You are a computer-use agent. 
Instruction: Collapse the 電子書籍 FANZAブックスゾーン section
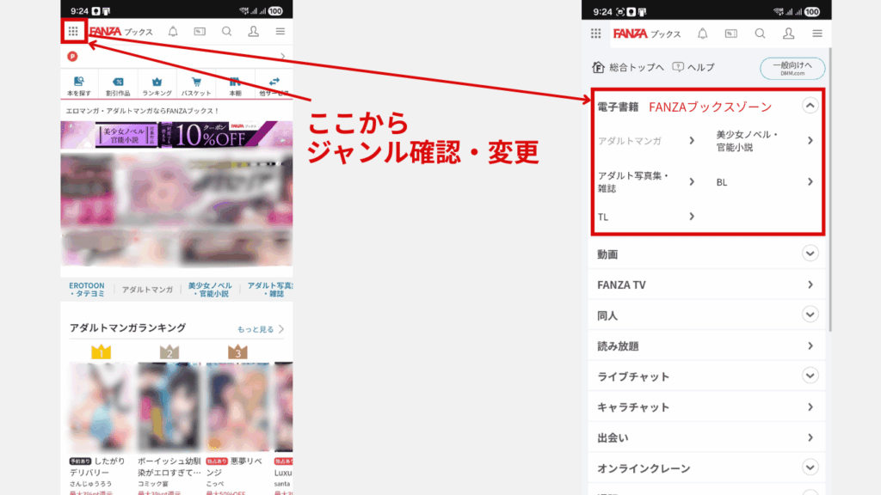810,105
